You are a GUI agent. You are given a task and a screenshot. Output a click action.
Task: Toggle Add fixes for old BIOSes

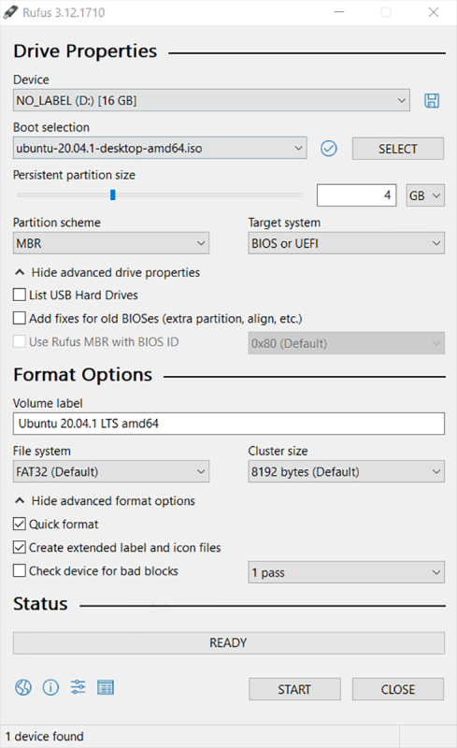[x=20, y=318]
